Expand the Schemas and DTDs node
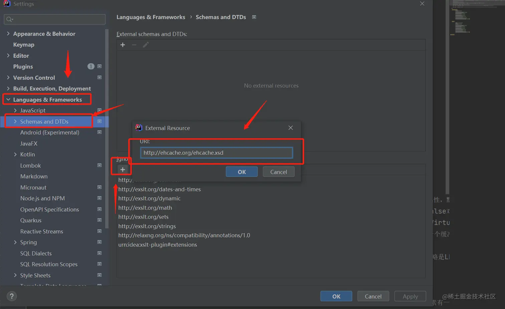The width and height of the screenshot is (505, 309). (15, 121)
